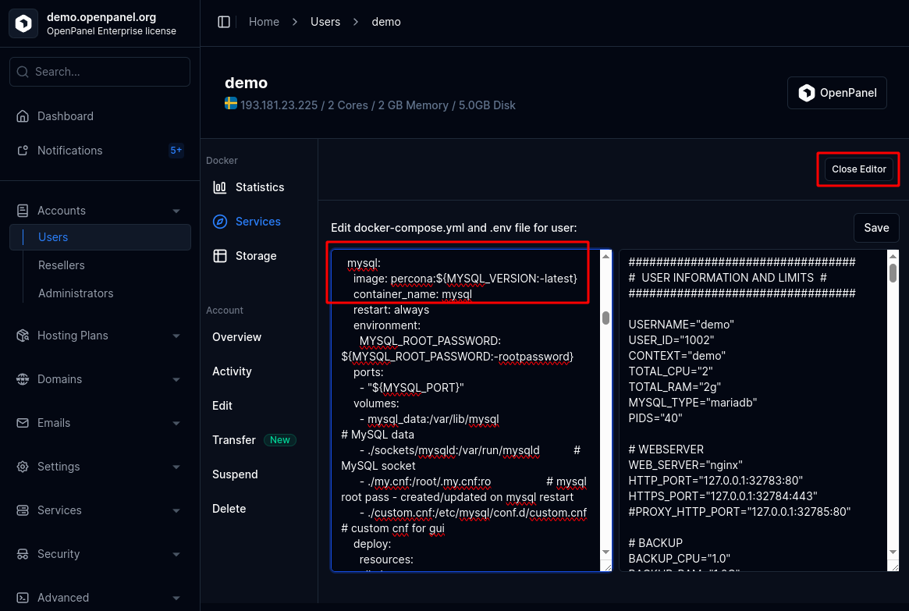This screenshot has height=611, width=909.
Task: Open the Edit tab
Action: click(x=222, y=406)
